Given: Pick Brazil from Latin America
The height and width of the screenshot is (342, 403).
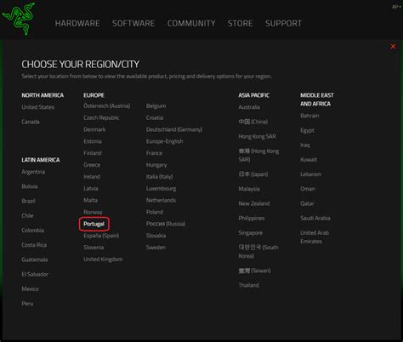Looking at the screenshot, I should 29,201.
